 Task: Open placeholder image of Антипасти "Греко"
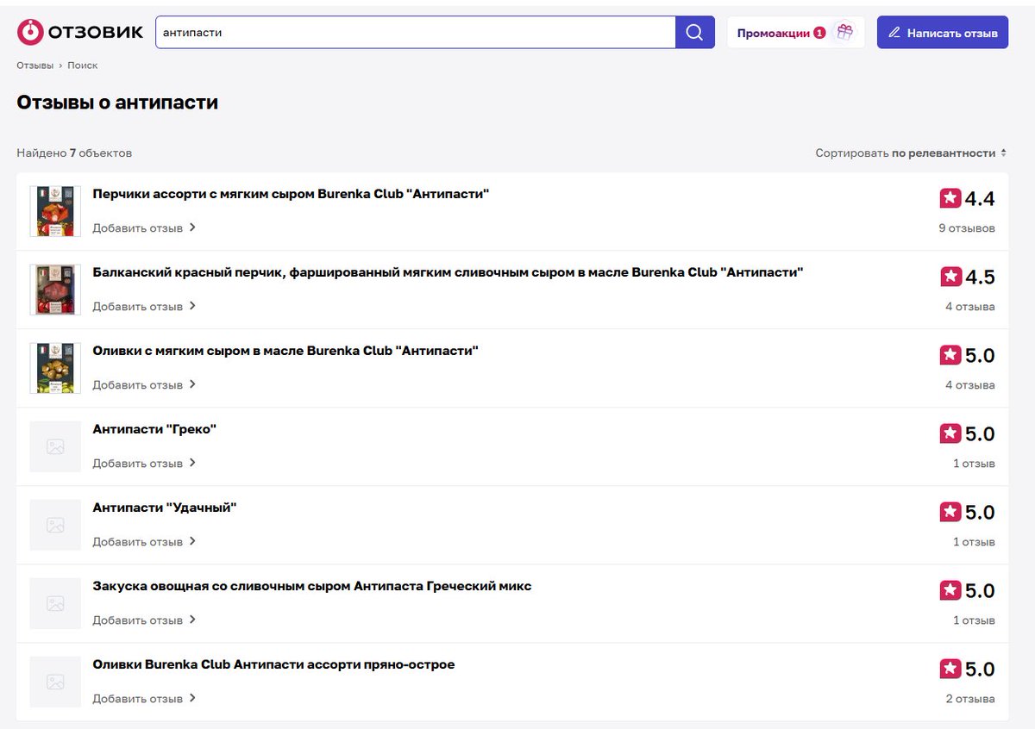pos(55,446)
